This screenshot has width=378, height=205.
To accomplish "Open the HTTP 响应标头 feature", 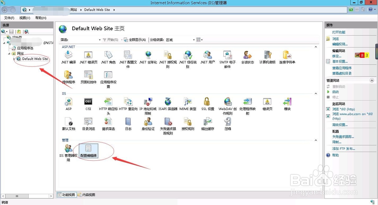I will (108, 106).
